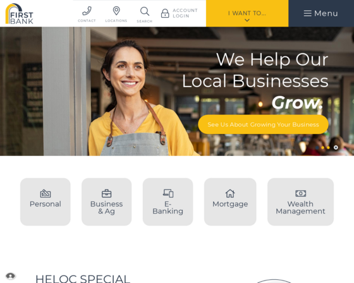Select the second yellow slide dot

[322, 147]
